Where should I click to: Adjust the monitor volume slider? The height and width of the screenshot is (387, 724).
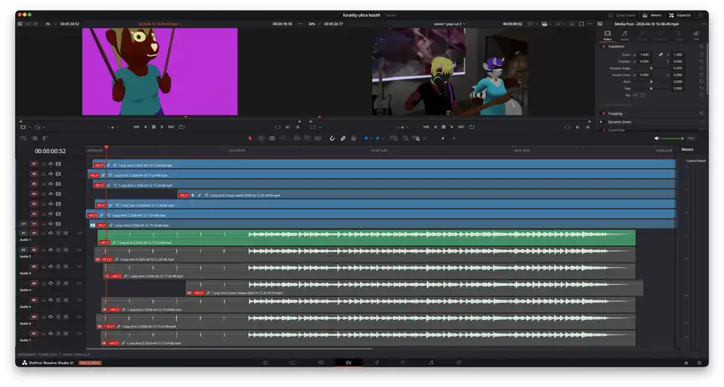[x=672, y=139]
